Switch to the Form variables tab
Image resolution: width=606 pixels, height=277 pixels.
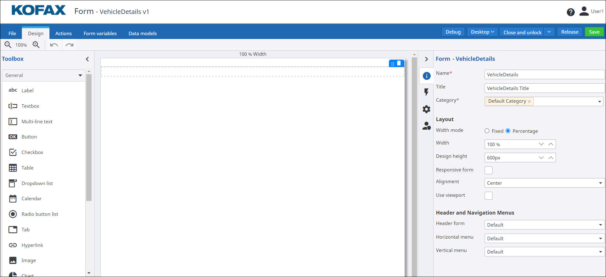click(100, 33)
